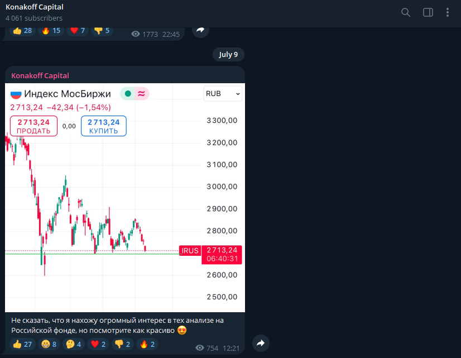Image resolution: width=461 pixels, height=358 pixels.
Task: Add thumbs-up reaction showing 28
Action: (22, 31)
